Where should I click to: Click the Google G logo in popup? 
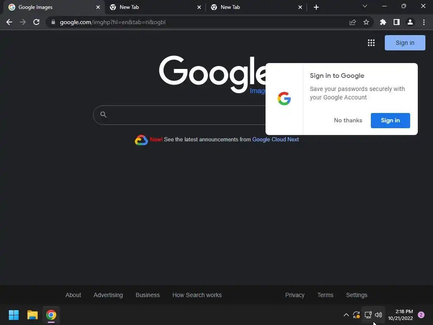[x=284, y=99]
